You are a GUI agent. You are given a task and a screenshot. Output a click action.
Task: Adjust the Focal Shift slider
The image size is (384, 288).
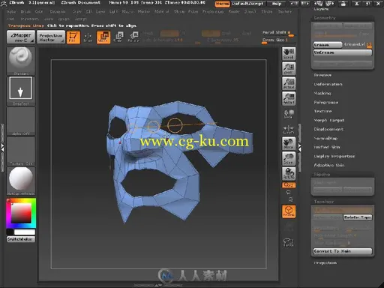tap(278, 34)
